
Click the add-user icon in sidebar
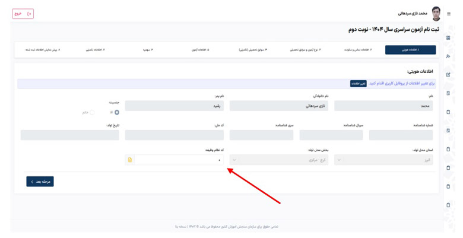click(x=448, y=56)
